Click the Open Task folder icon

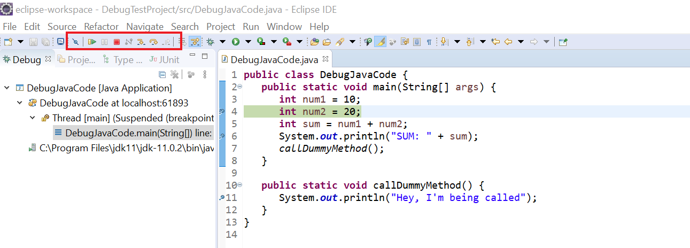point(326,41)
